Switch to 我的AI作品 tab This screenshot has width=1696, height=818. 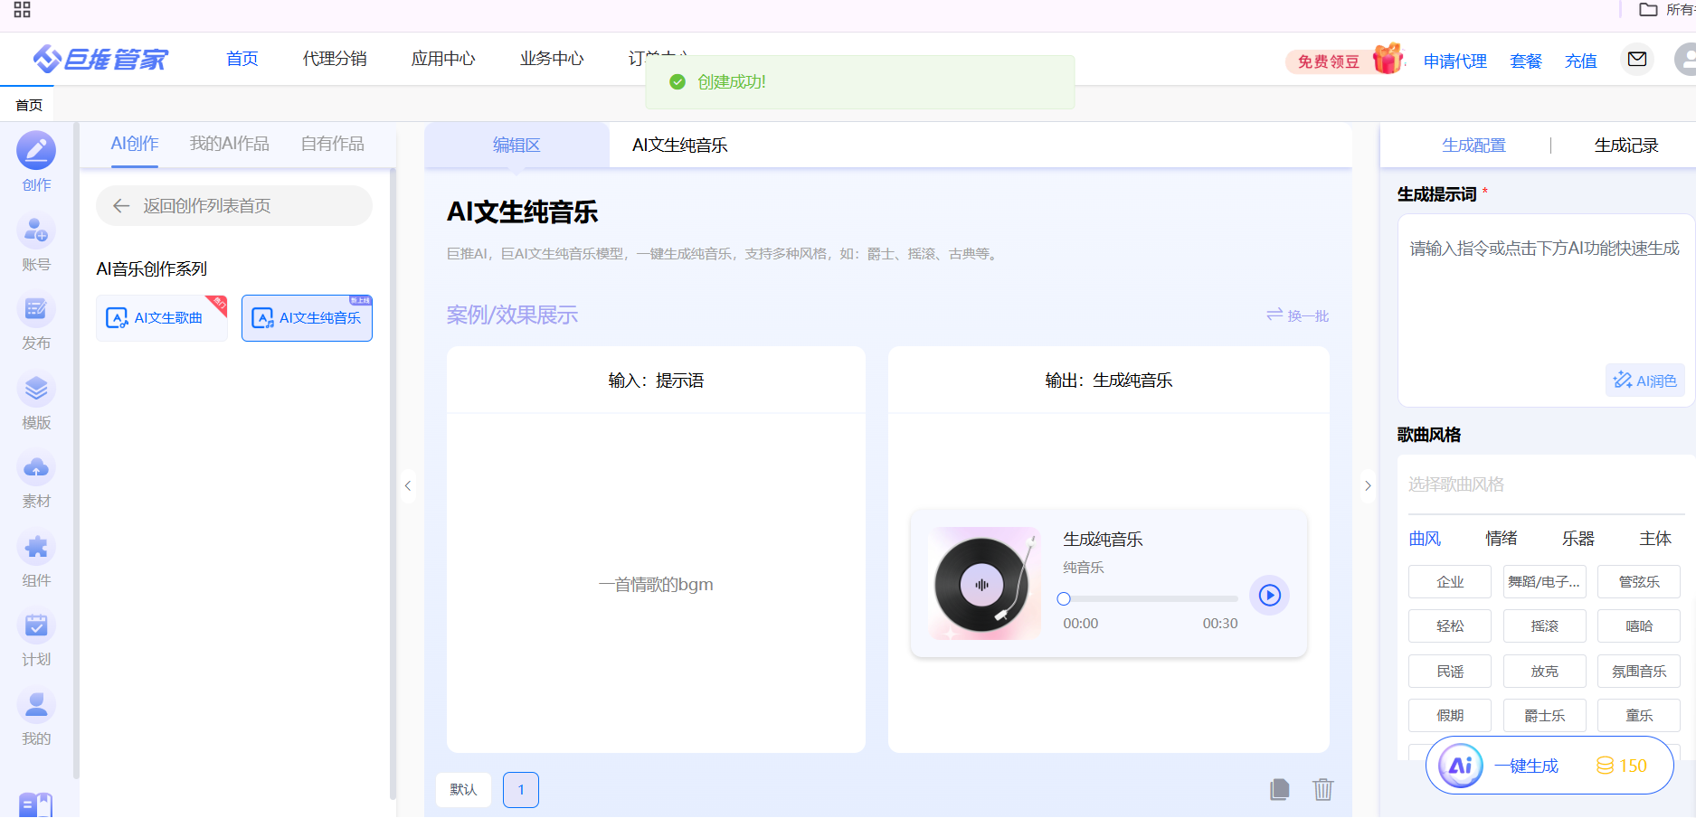tap(229, 144)
